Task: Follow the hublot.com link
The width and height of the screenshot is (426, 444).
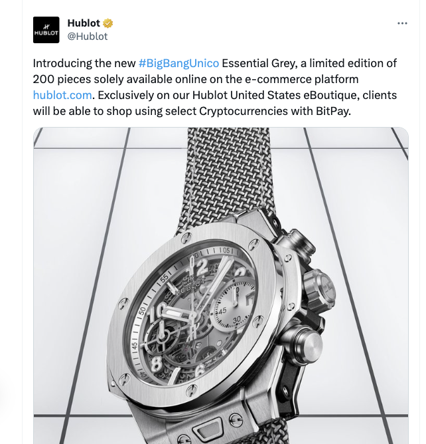Action: point(62,95)
